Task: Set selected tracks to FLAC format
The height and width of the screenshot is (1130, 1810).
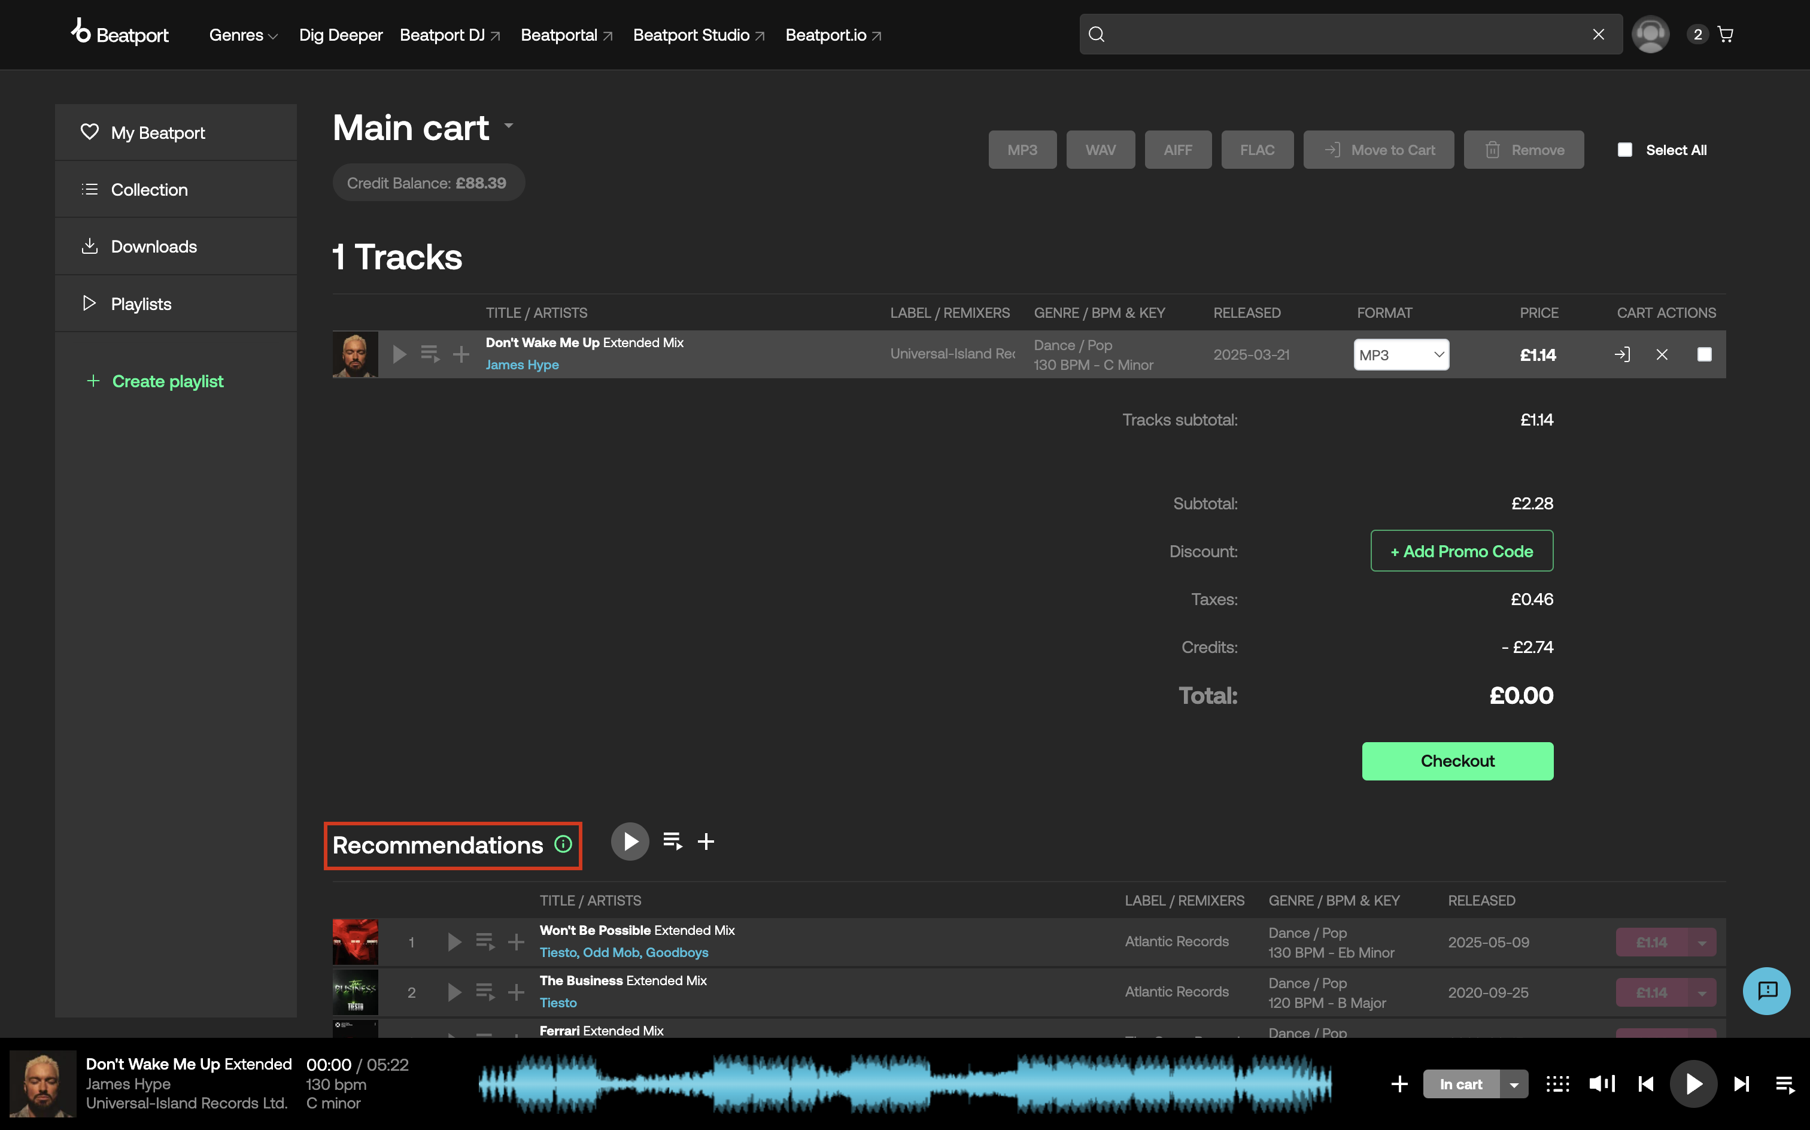Action: pyautogui.click(x=1257, y=150)
